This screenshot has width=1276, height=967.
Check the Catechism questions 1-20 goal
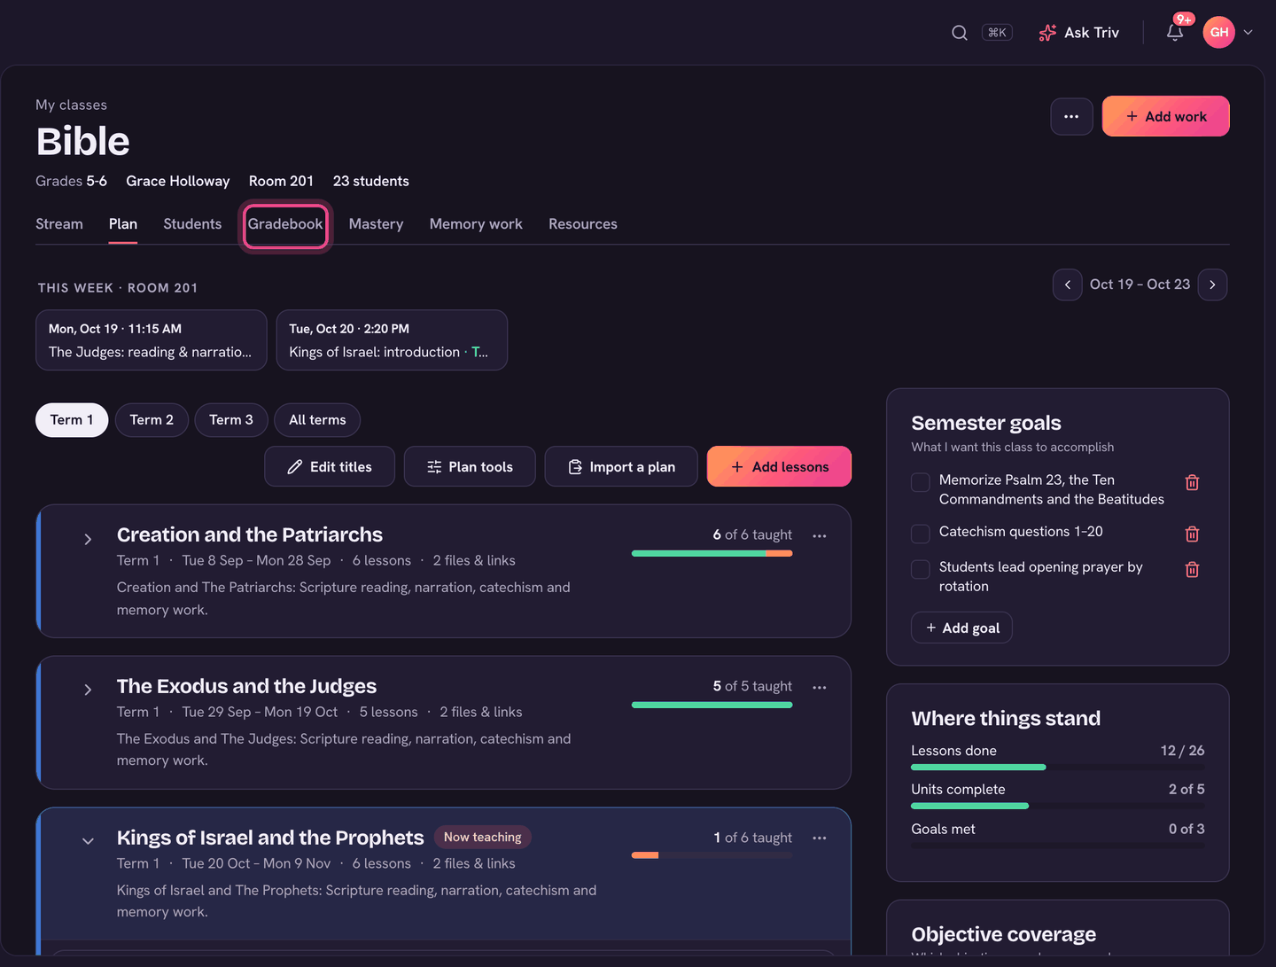click(x=921, y=534)
